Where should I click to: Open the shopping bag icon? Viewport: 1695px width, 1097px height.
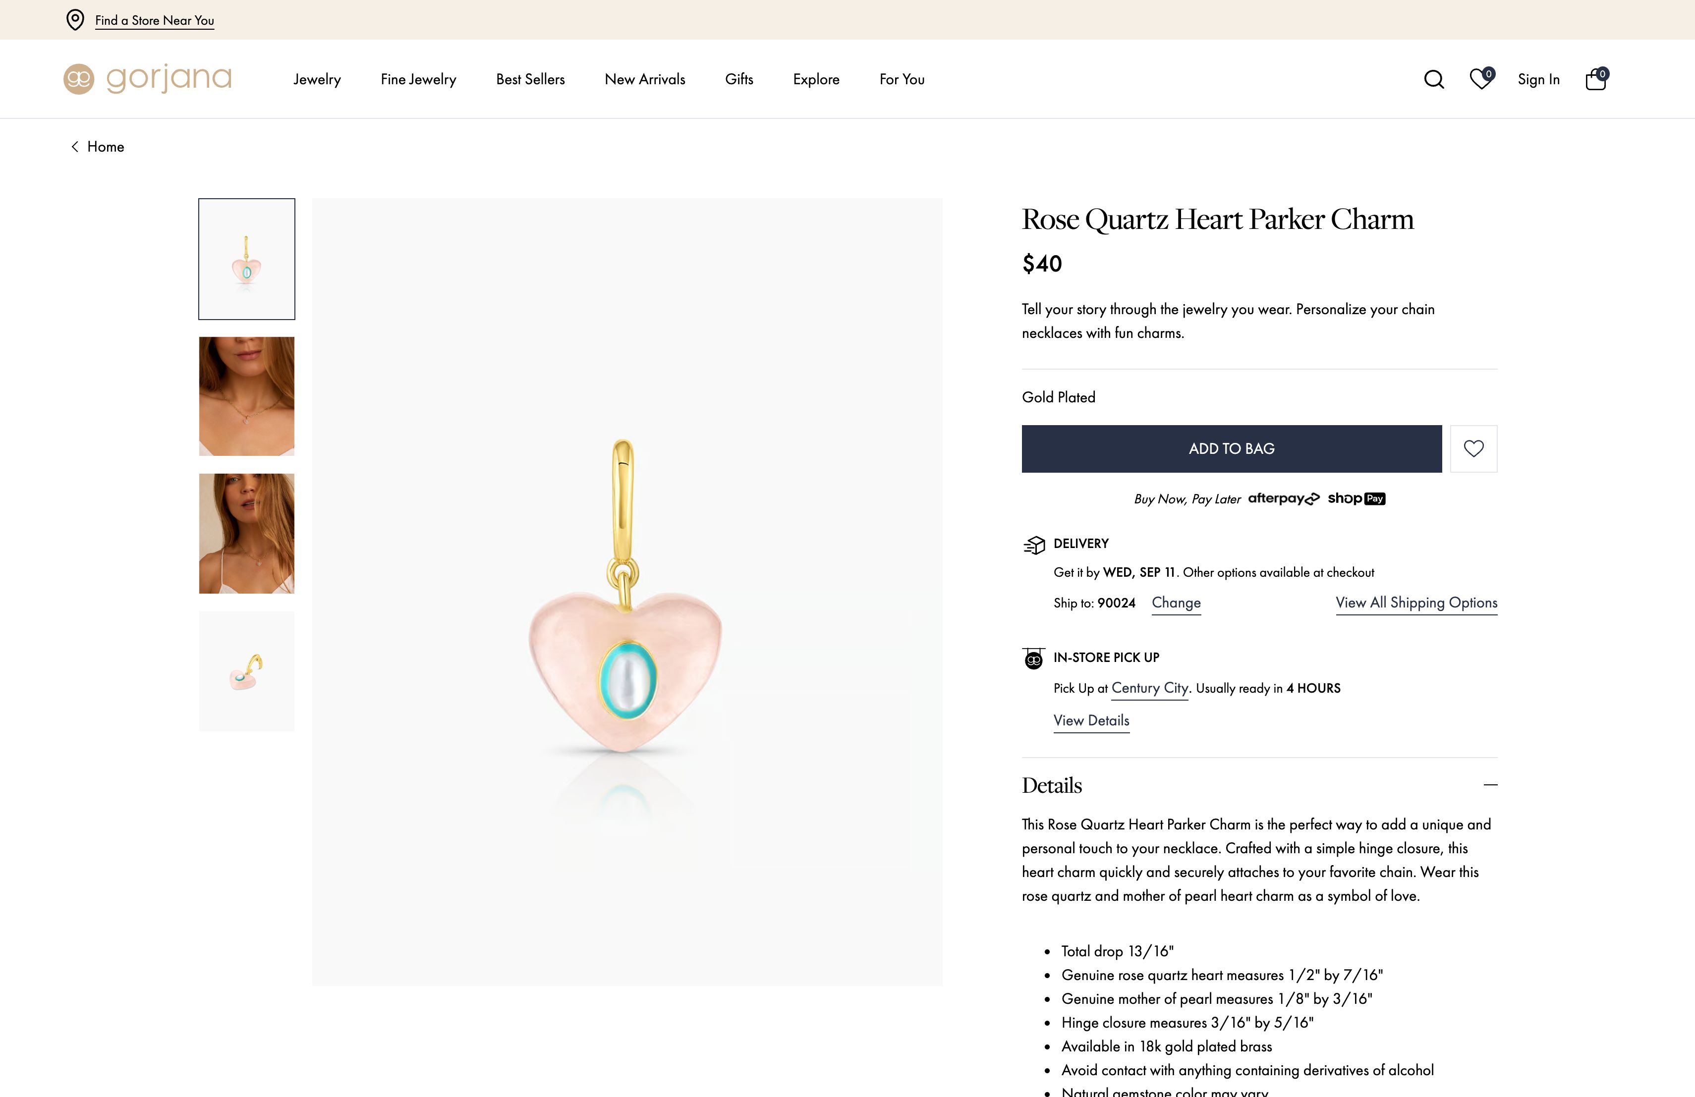click(1596, 79)
